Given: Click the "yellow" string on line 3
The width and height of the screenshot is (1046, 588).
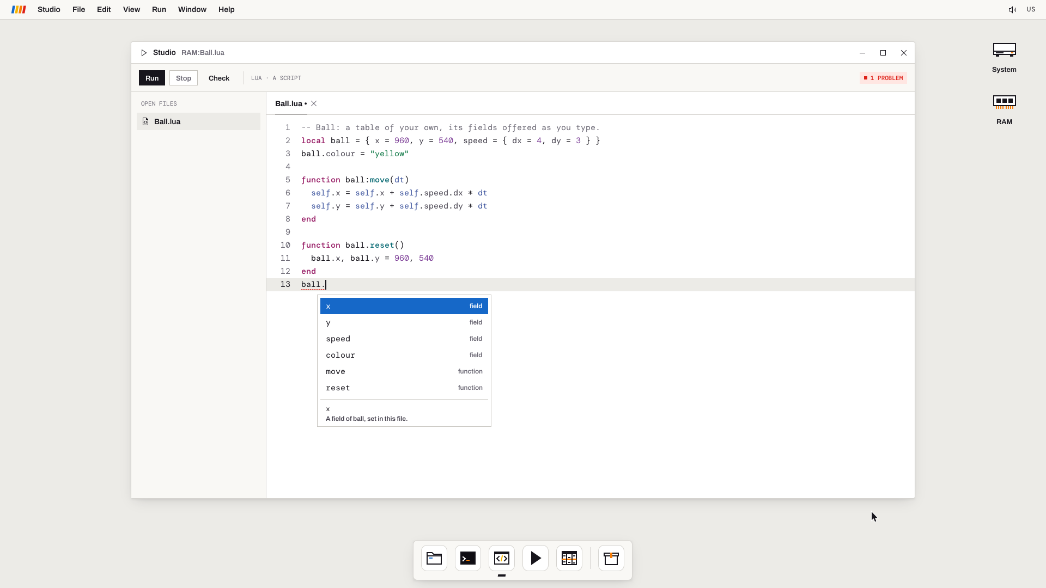Looking at the screenshot, I should [390, 154].
